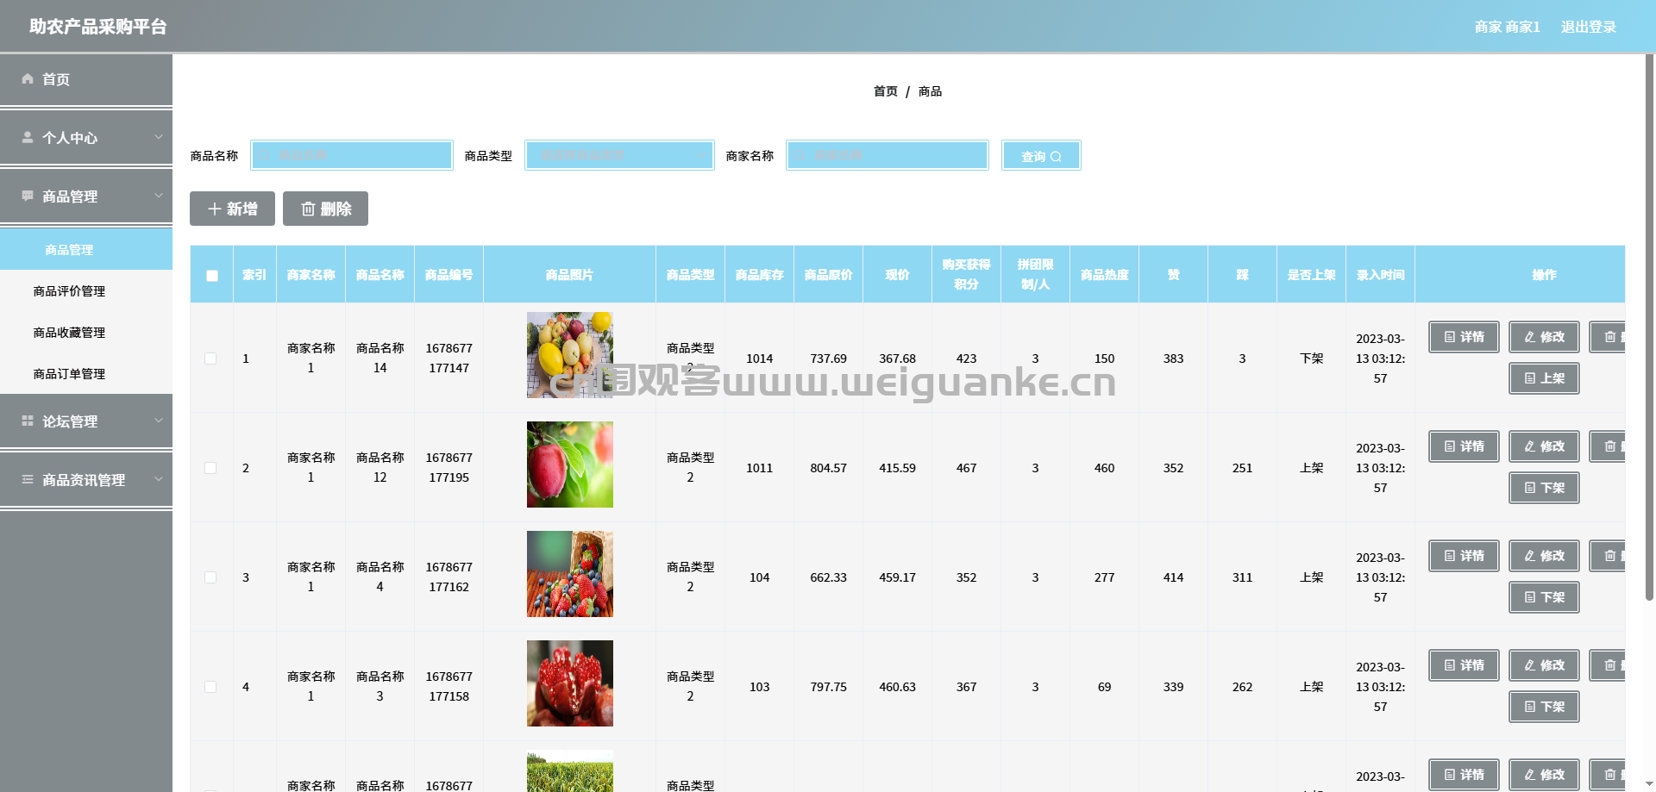Click product code 1678677177147 cell
The width and height of the screenshot is (1656, 792).
(x=448, y=359)
